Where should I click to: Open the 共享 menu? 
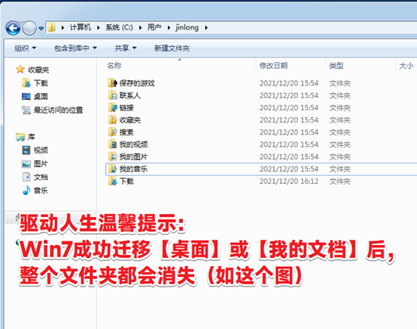pyautogui.click(x=126, y=48)
